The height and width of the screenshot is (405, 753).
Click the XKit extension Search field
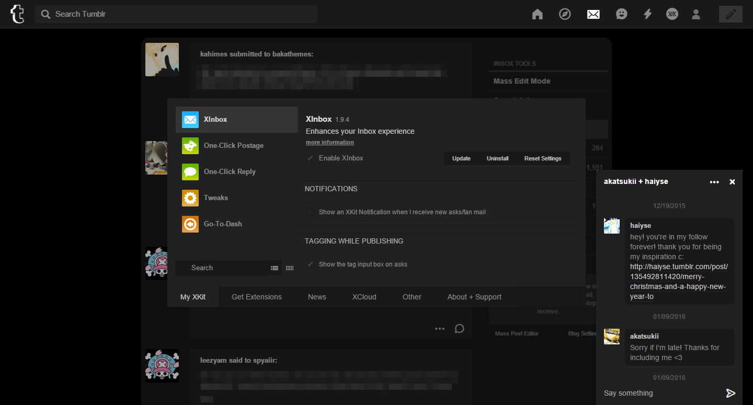click(221, 268)
